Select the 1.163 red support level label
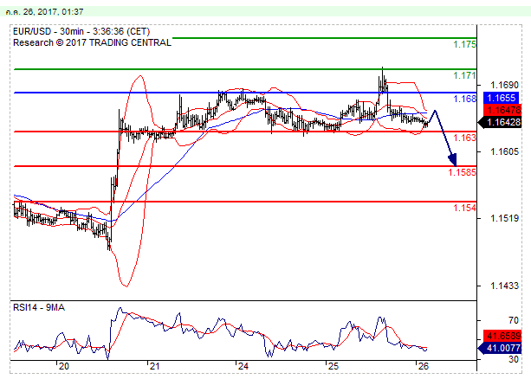Viewport: 531px width, 392px height. pyautogui.click(x=464, y=138)
